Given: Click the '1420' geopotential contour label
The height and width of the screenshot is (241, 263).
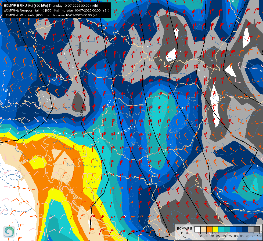Looking at the screenshot, I should tap(245, 4).
